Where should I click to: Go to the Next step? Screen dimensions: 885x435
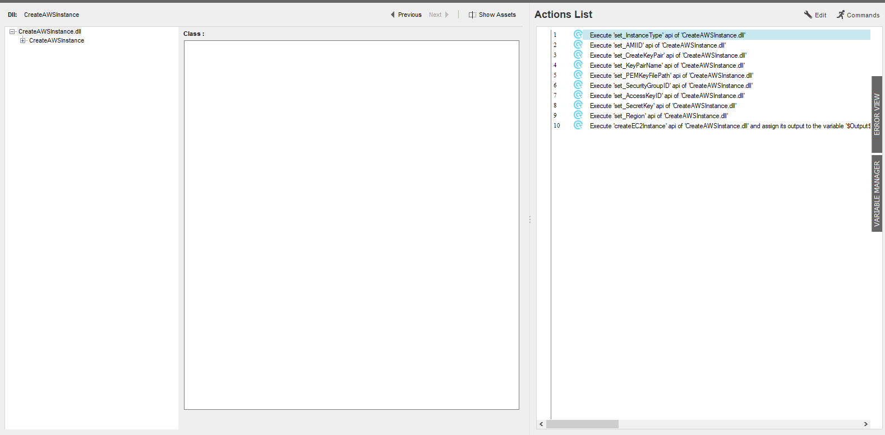pyautogui.click(x=439, y=15)
